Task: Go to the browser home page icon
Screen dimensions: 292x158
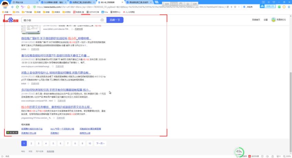Action: 29,7
